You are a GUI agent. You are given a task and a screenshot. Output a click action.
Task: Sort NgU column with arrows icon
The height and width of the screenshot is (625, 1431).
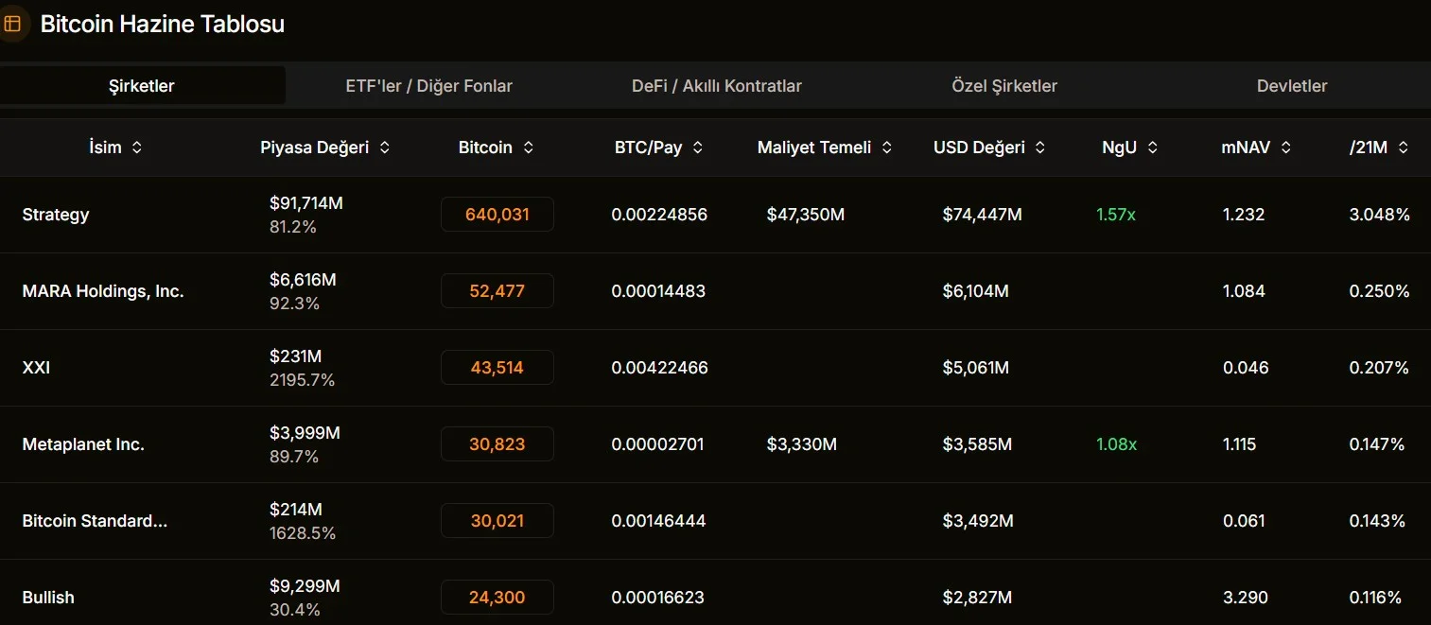(x=1152, y=148)
